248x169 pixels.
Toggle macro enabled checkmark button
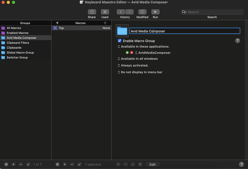click(x=79, y=164)
